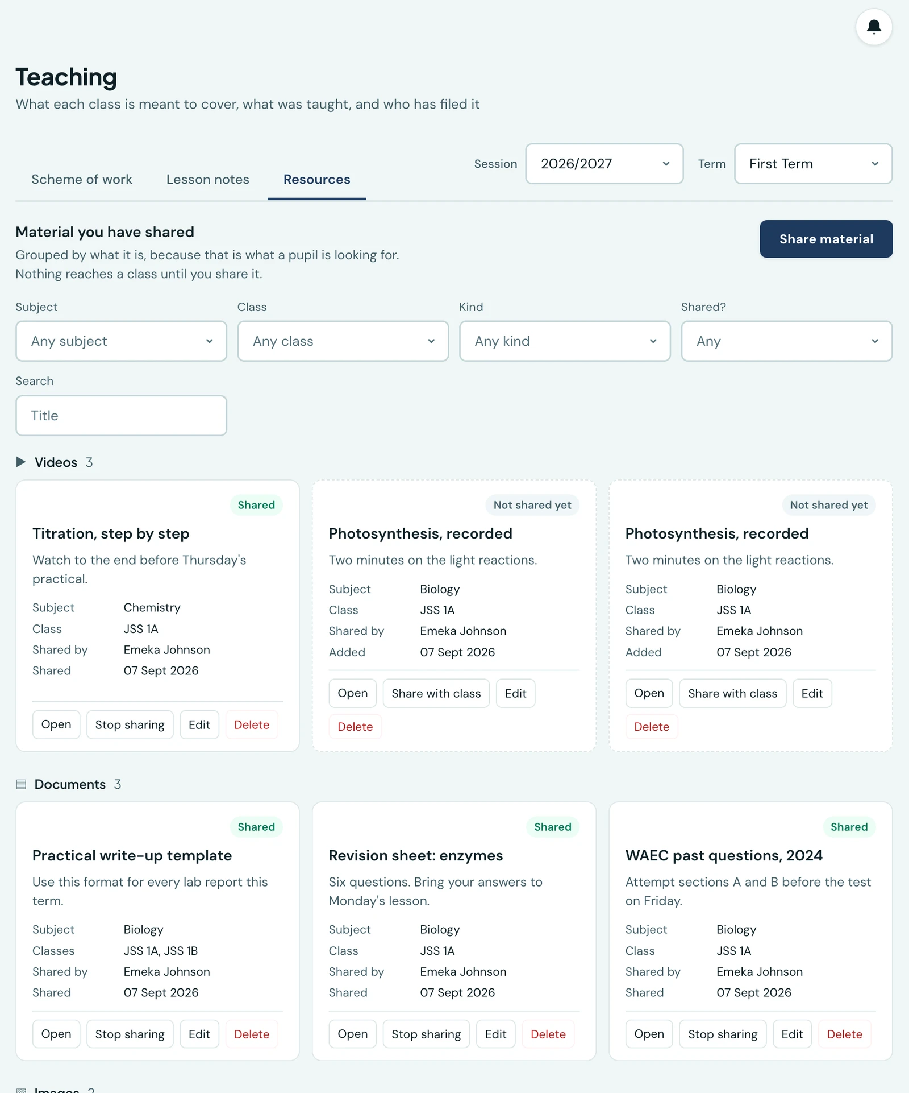Delete Revision sheet: enzymes
The width and height of the screenshot is (909, 1093).
[548, 1034]
